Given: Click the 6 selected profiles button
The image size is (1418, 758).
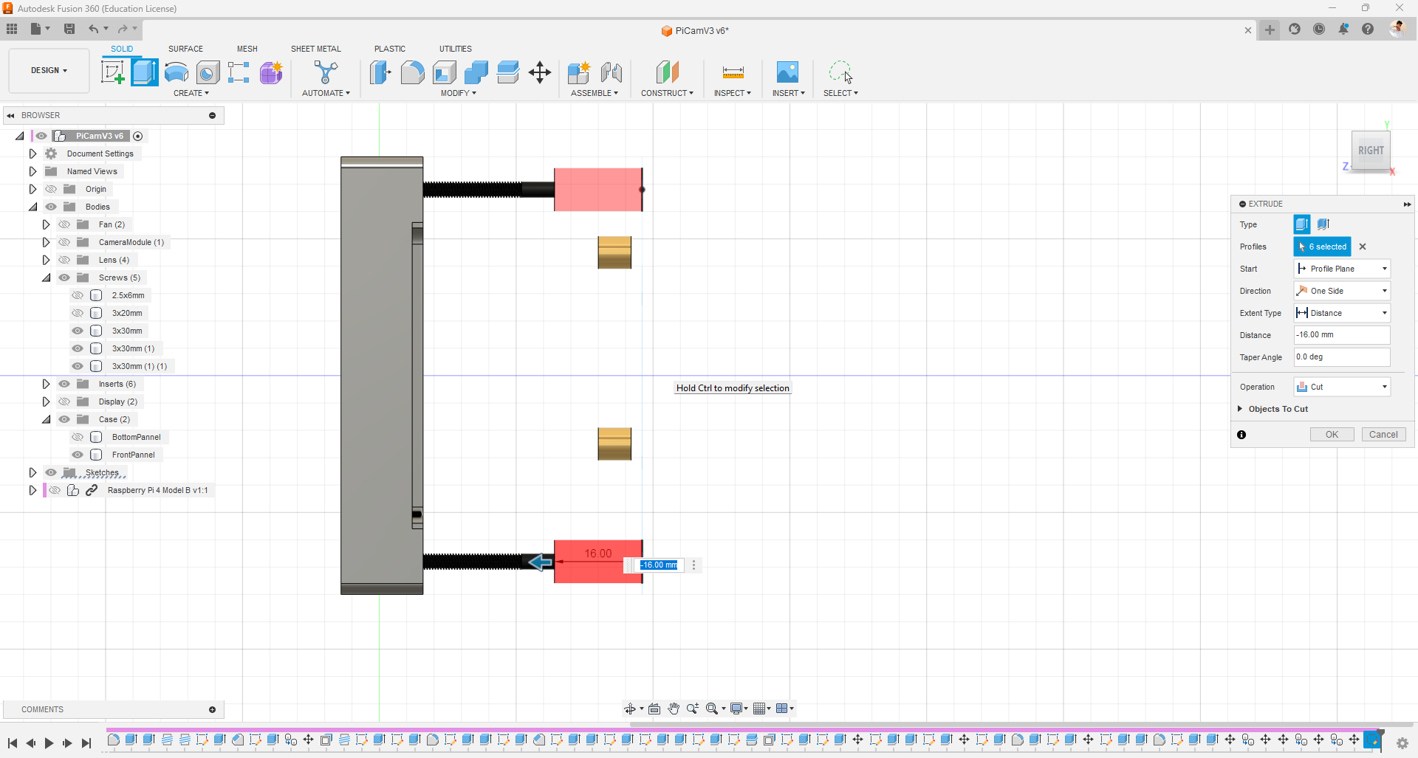Looking at the screenshot, I should (x=1322, y=247).
